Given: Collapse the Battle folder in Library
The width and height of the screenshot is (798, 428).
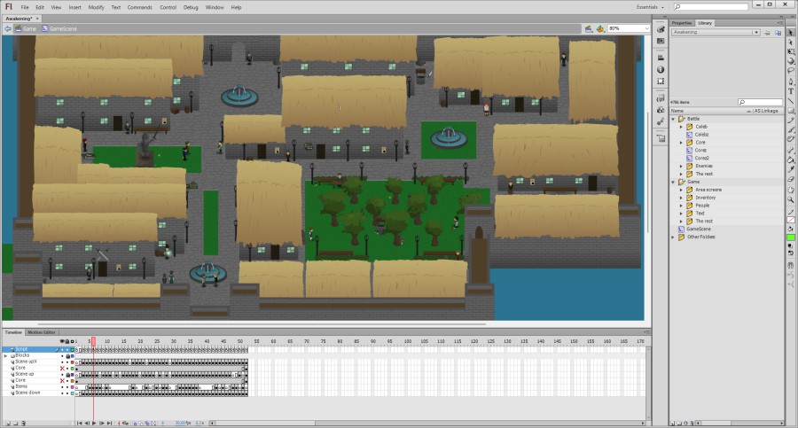Looking at the screenshot, I should pos(673,119).
